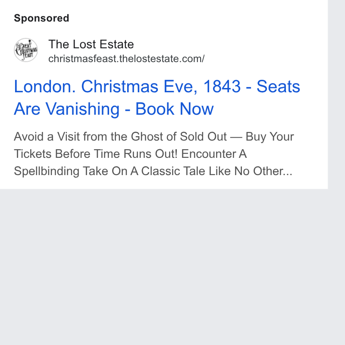Click the word Seats in the headline
Image resolution: width=345 pixels, height=345 pixels.
coord(278,87)
